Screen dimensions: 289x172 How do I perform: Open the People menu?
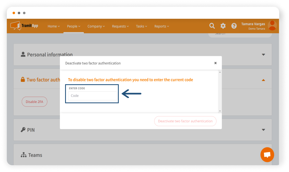(74, 26)
